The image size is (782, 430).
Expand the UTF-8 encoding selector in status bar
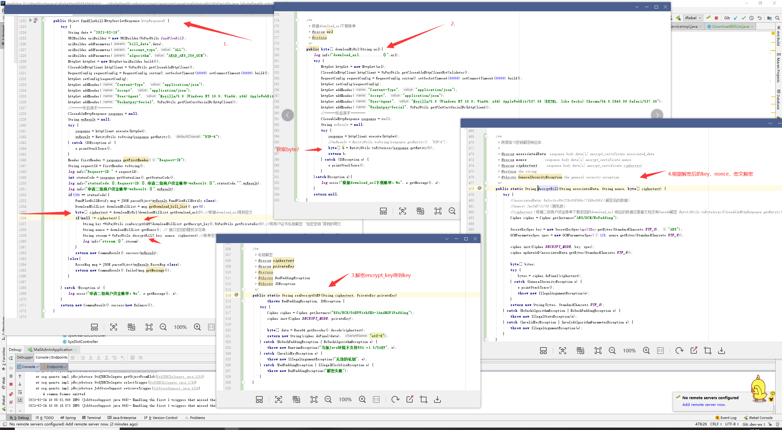(x=732, y=424)
